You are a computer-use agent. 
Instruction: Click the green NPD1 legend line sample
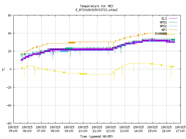tap(173, 22)
